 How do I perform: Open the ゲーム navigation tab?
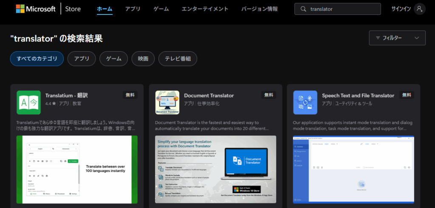coord(161,9)
